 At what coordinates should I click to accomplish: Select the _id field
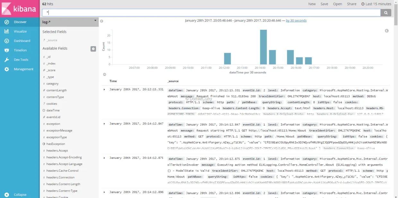point(48,57)
